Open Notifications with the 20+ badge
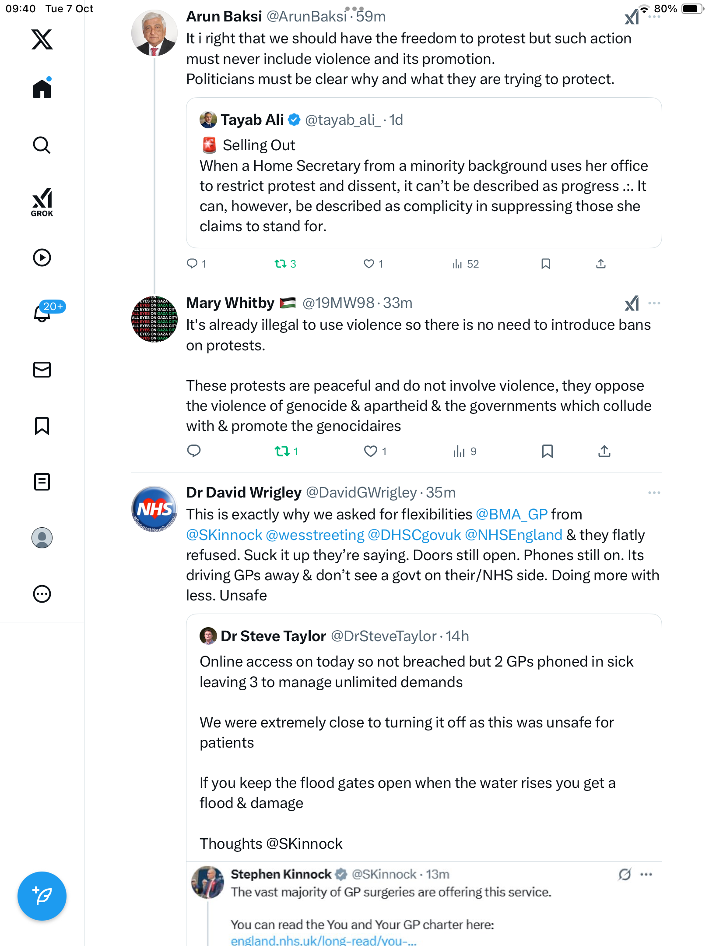Image resolution: width=709 pixels, height=946 pixels. tap(43, 313)
